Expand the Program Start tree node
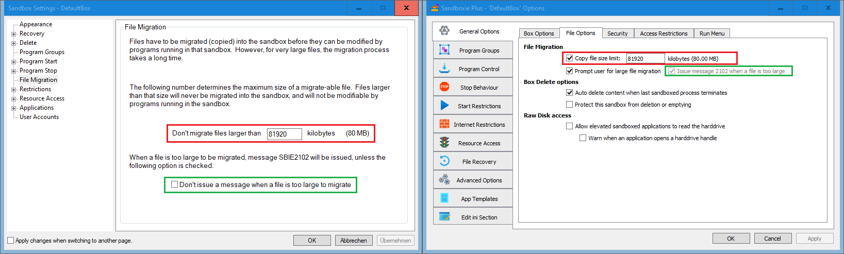The image size is (844, 254). coord(14,62)
